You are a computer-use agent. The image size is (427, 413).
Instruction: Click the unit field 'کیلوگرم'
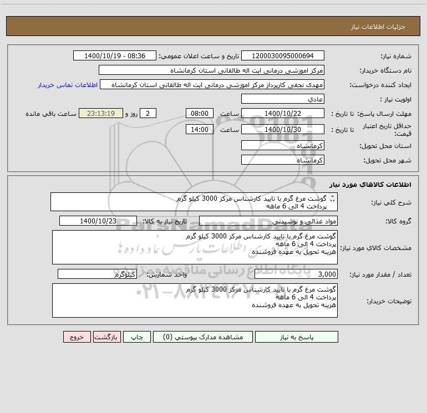97,274
